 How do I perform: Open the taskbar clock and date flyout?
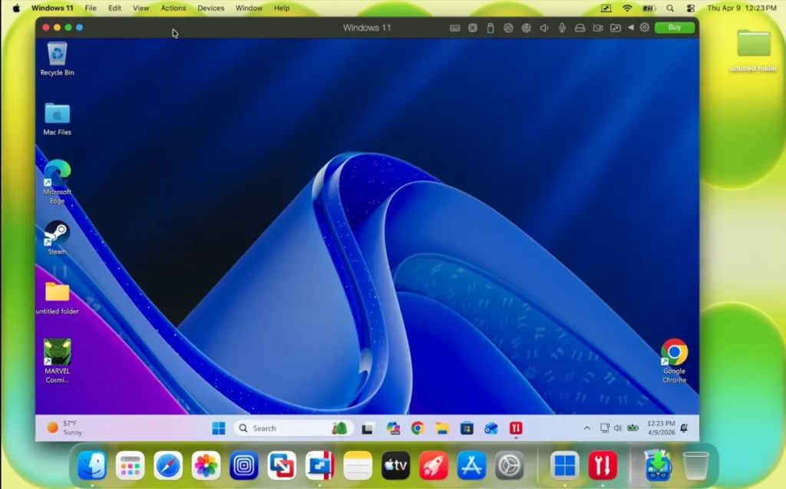coord(660,428)
